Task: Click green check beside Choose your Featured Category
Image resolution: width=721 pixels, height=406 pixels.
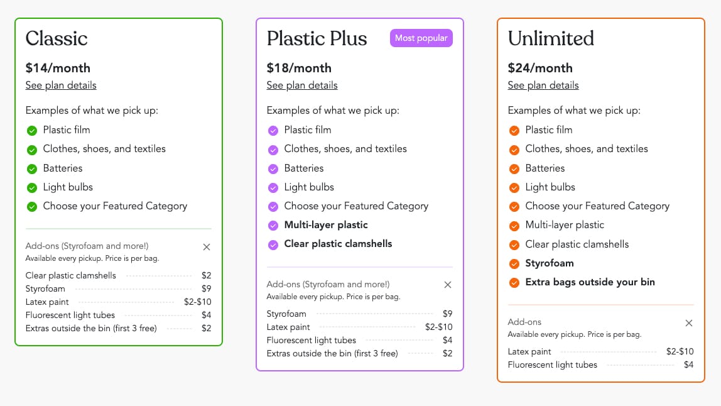Action: [x=31, y=206]
